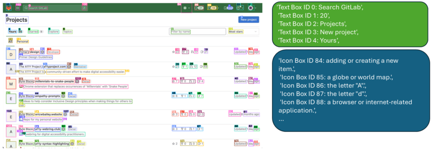Open the empathy-prompts project link
The image size is (431, 155).
tap(48, 96)
